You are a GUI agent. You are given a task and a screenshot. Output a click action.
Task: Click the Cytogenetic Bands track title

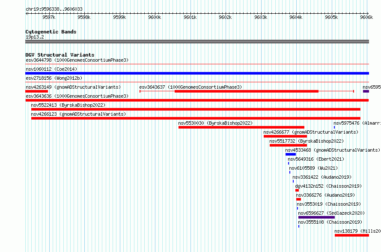click(51, 32)
